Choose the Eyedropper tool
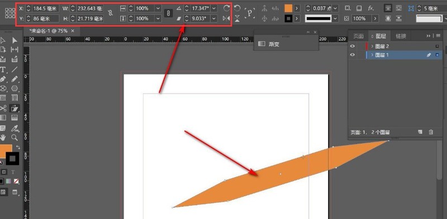The image size is (447, 219). [15, 128]
